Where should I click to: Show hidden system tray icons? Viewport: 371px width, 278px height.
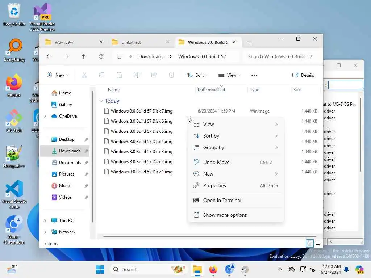point(280,269)
